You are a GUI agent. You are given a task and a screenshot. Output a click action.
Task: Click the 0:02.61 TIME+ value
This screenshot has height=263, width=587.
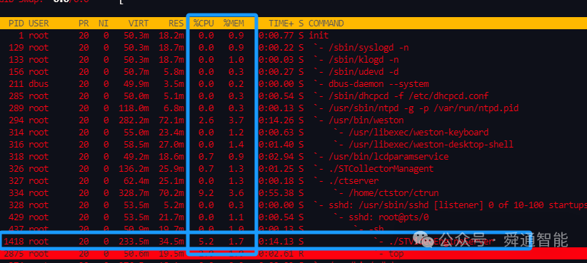pyautogui.click(x=276, y=254)
